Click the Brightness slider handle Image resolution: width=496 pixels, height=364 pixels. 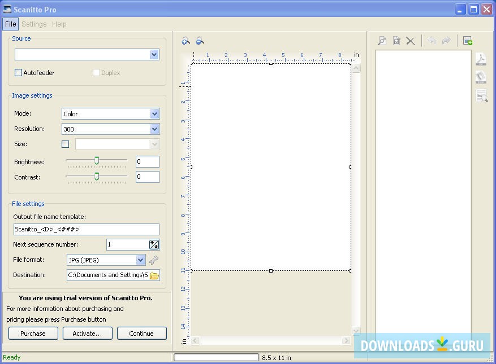[97, 161]
